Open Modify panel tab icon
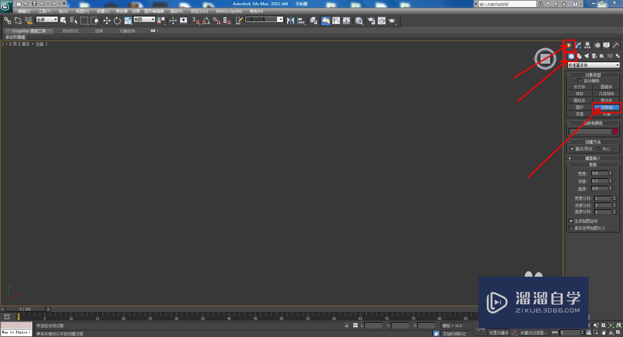 (578, 45)
